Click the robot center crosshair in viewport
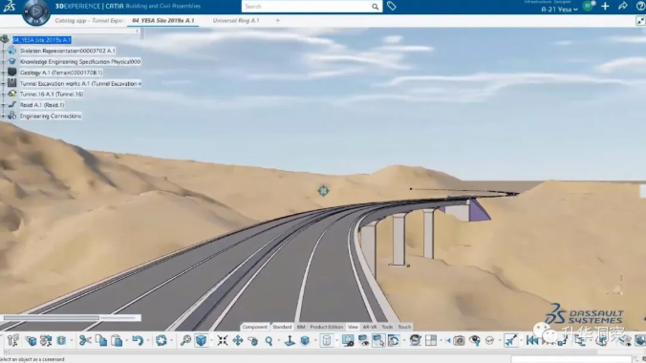 tap(323, 191)
